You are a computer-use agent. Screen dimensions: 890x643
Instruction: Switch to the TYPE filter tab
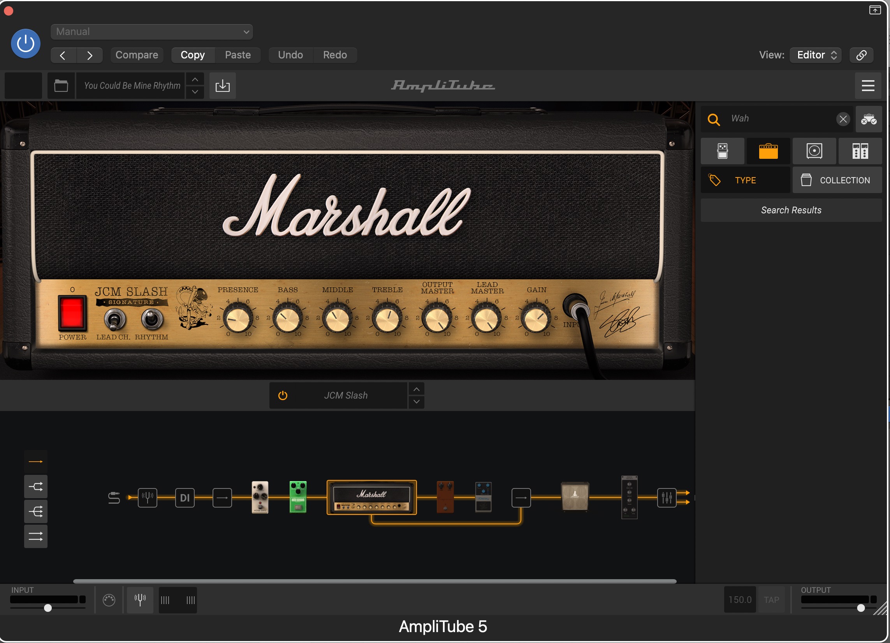click(x=745, y=180)
